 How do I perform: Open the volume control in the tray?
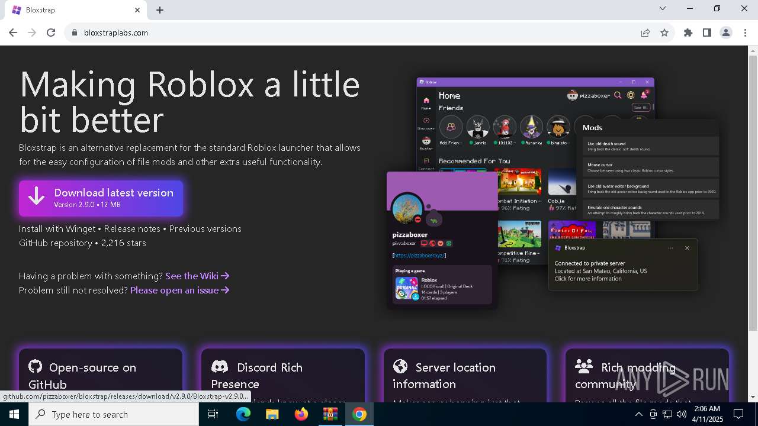[x=682, y=414]
